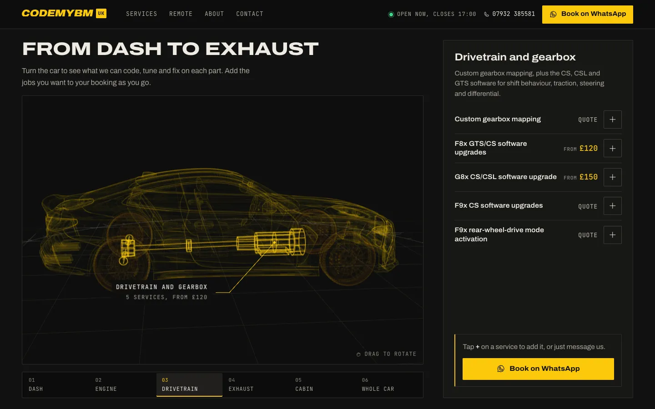The image size is (655, 409).
Task: Add F8x GTS/CS software upgrades plus icon
Action: coord(612,148)
